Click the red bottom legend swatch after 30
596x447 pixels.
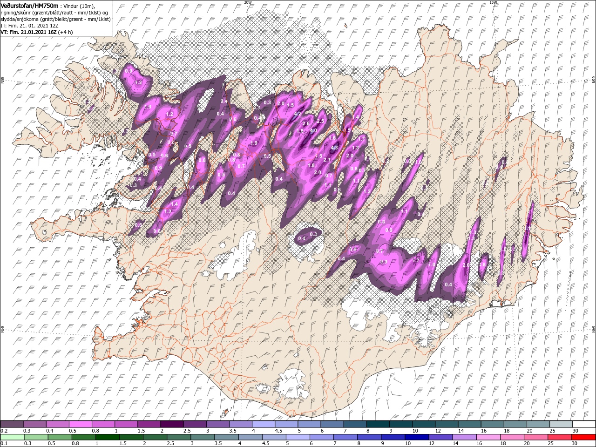pyautogui.click(x=584, y=437)
